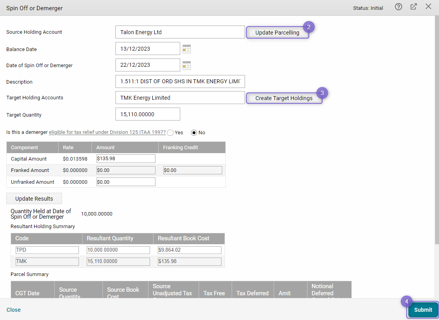Viewport: 439px width, 320px height.
Task: Click the TMK Resultant Book Cost field
Action: [x=190, y=261]
